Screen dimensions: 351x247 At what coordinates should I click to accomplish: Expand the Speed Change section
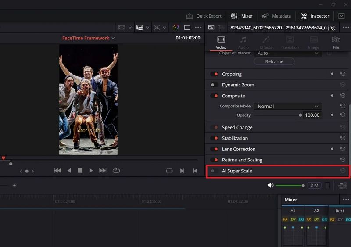[237, 127]
